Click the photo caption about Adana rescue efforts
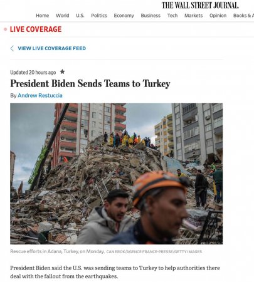The image size is (254, 282). [x=57, y=251]
